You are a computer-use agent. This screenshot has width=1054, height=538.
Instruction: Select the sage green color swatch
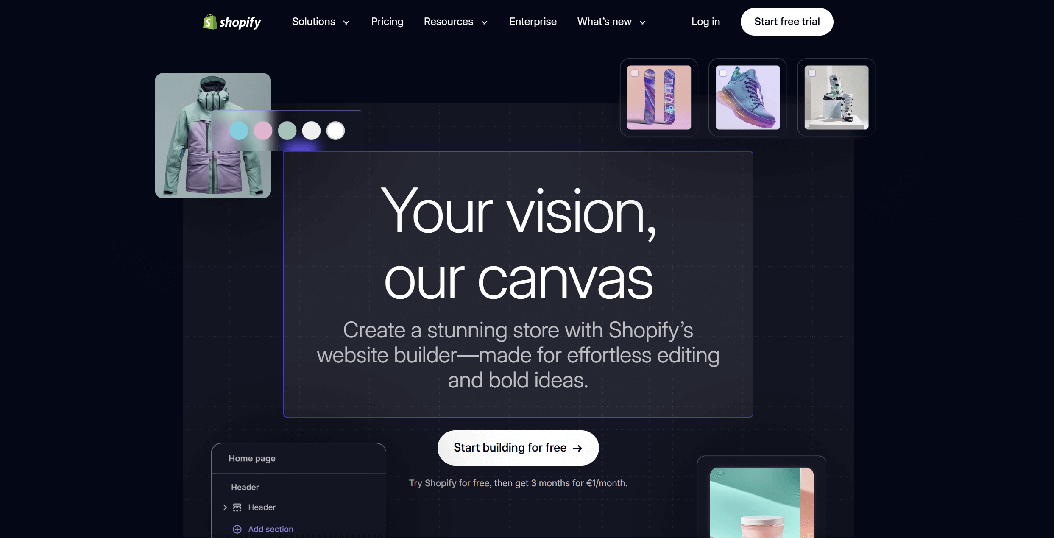pyautogui.click(x=287, y=131)
